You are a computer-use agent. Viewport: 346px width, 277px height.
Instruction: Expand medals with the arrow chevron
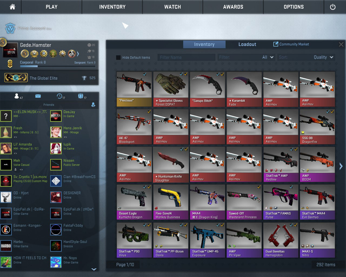click(78, 54)
